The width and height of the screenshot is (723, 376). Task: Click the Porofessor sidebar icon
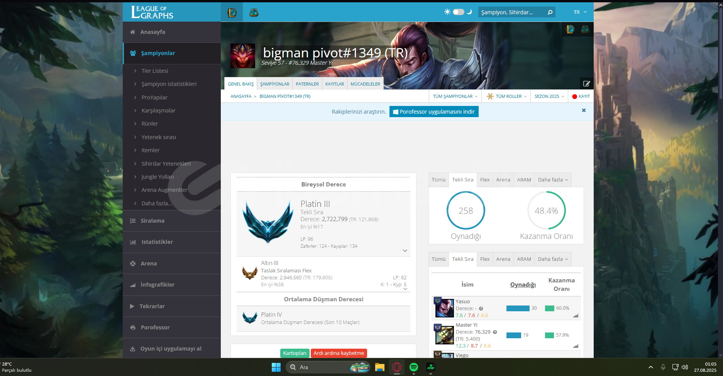pos(133,327)
